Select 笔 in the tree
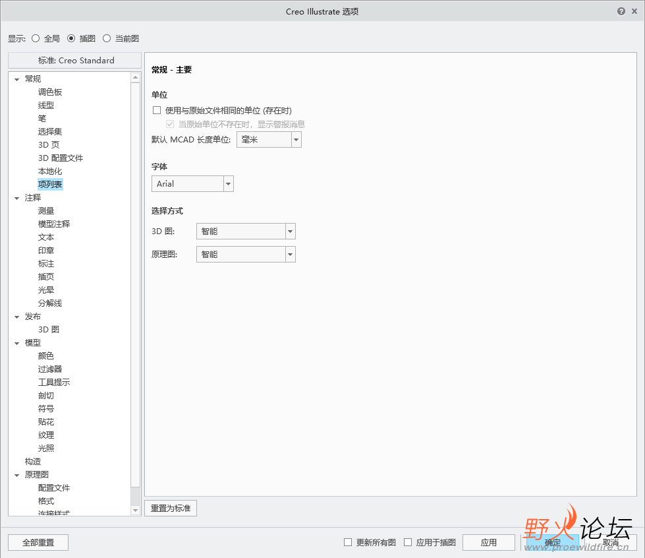Image resolution: width=645 pixels, height=558 pixels. (42, 118)
